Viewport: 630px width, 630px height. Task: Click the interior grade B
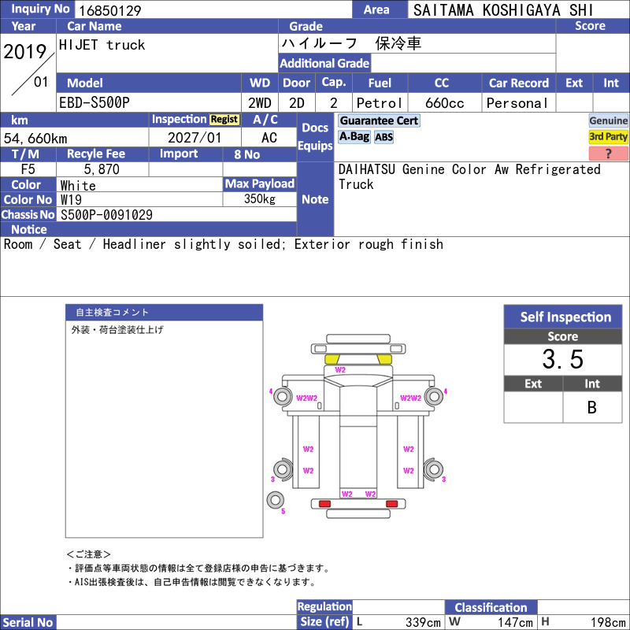coord(592,407)
